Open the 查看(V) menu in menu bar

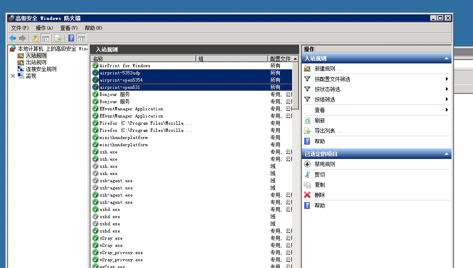(68, 28)
